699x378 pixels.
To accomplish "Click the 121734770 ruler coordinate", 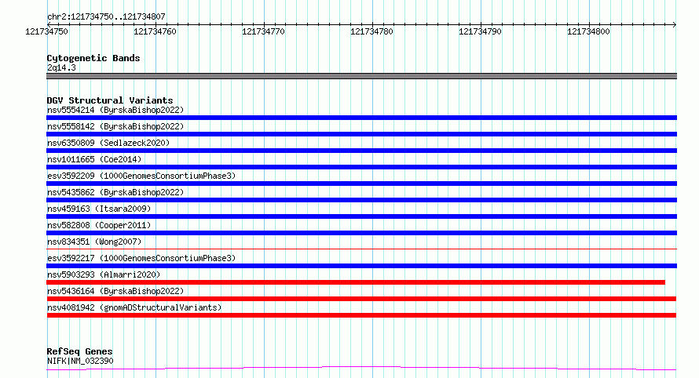I will click(263, 31).
